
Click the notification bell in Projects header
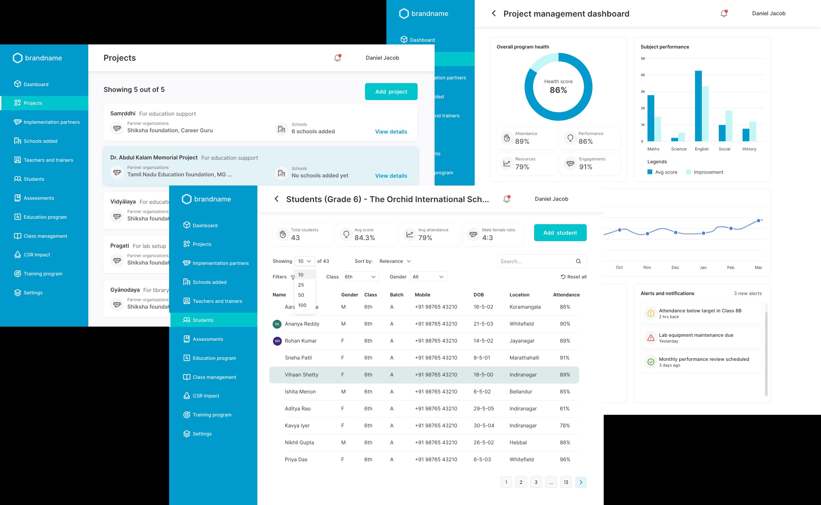tap(337, 58)
